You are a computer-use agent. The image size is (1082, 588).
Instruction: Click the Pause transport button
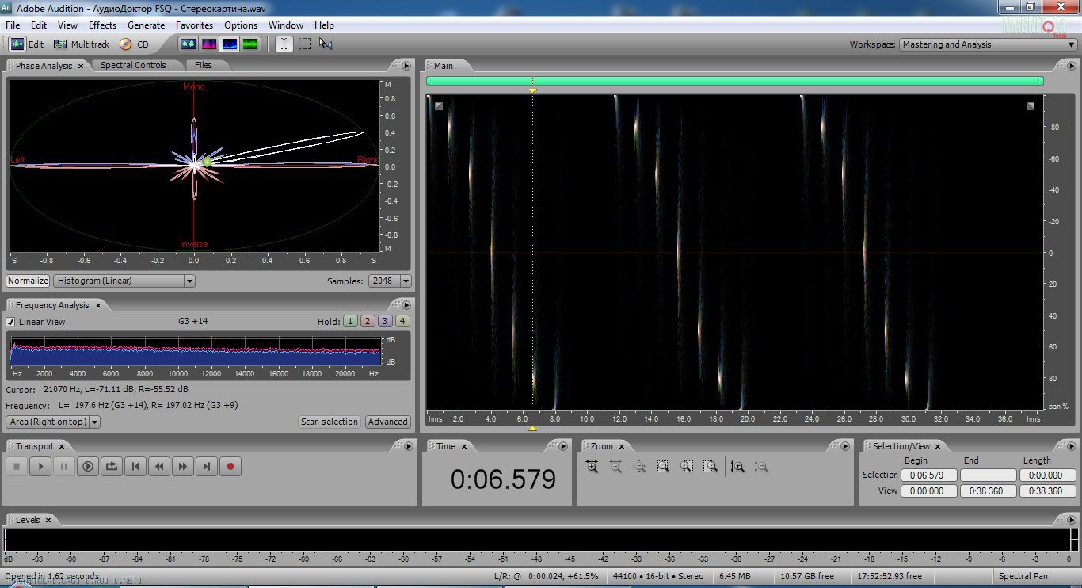(64, 467)
